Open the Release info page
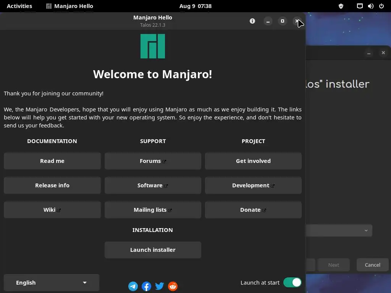Image resolution: width=391 pixels, height=293 pixels. pyautogui.click(x=52, y=185)
